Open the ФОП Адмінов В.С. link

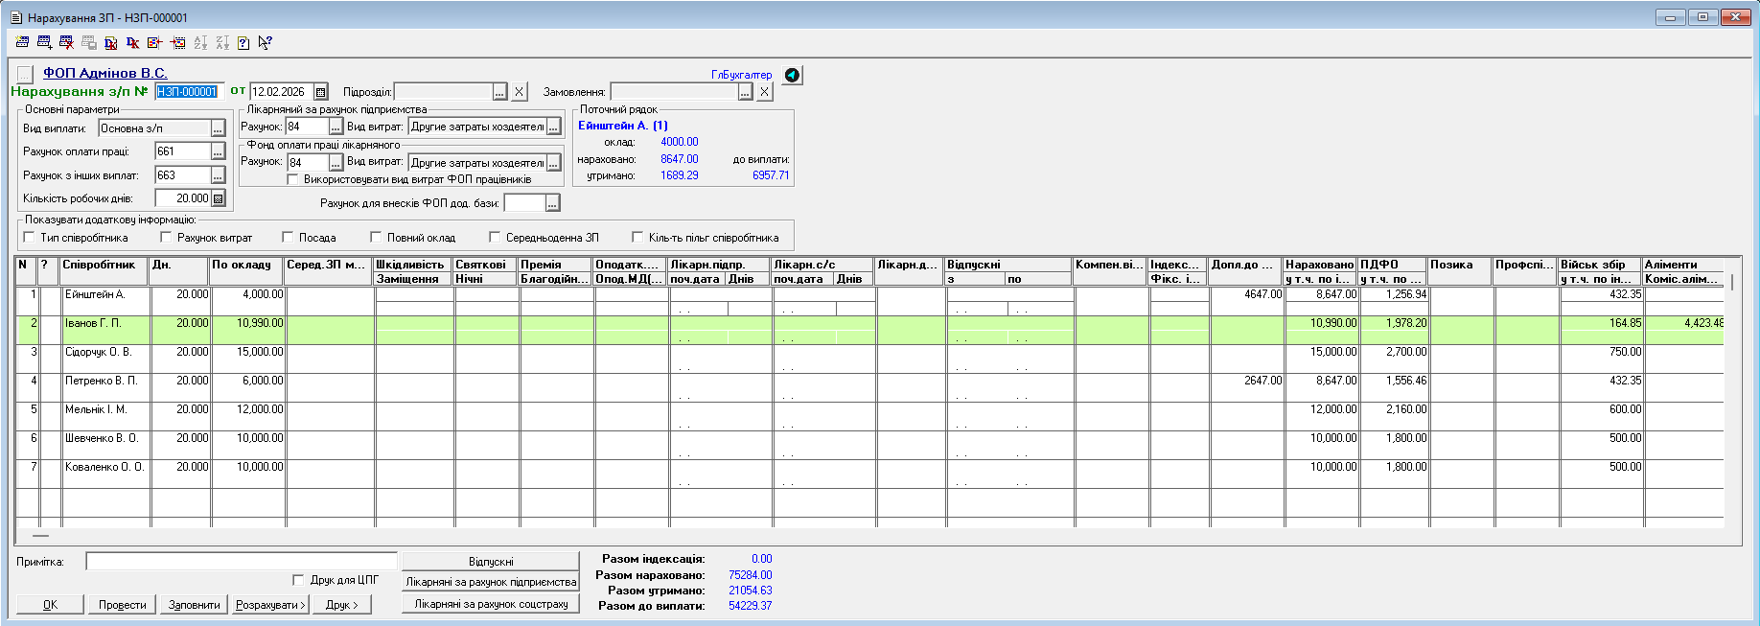(x=104, y=73)
